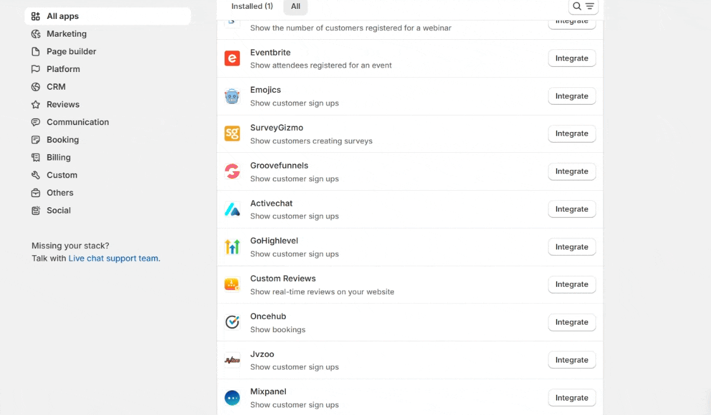Screen dimensions: 711x415
Task: Click the Others box icon
Action: tap(35, 193)
